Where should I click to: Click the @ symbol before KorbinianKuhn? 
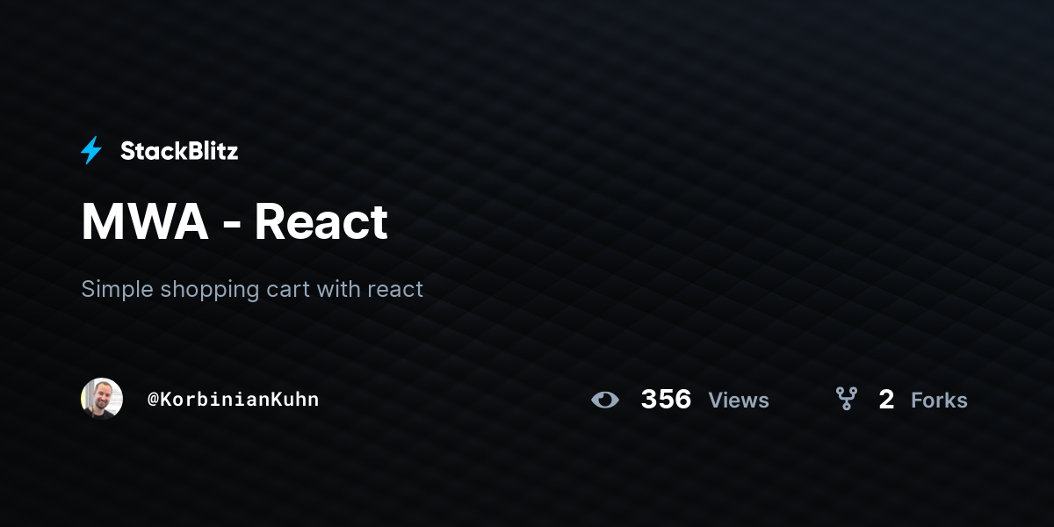(x=153, y=400)
